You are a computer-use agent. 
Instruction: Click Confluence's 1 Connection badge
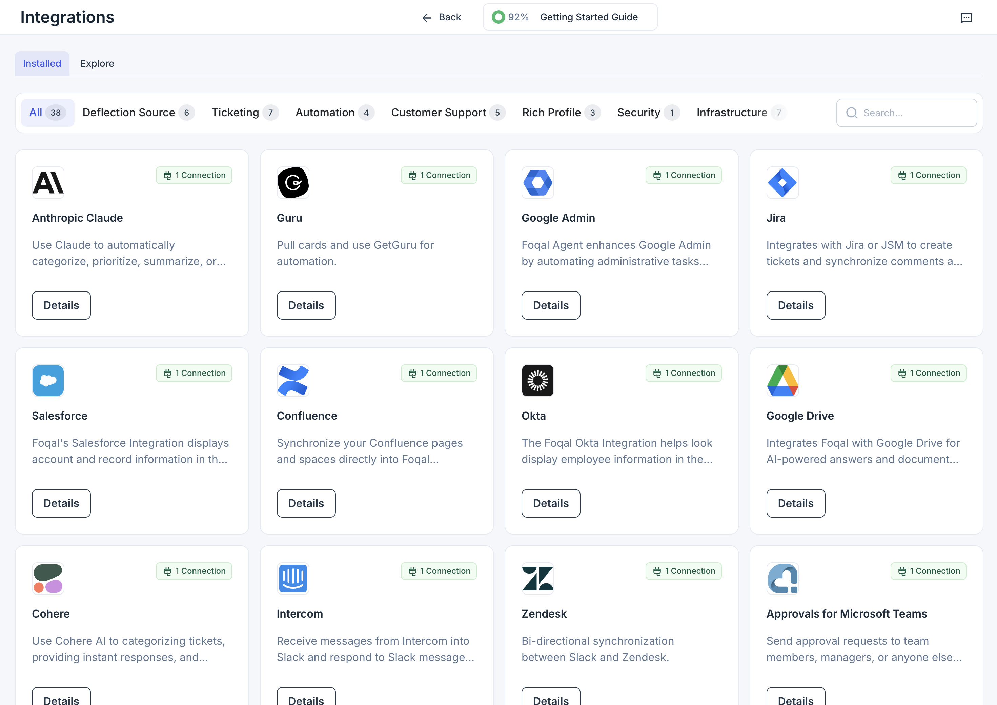439,373
